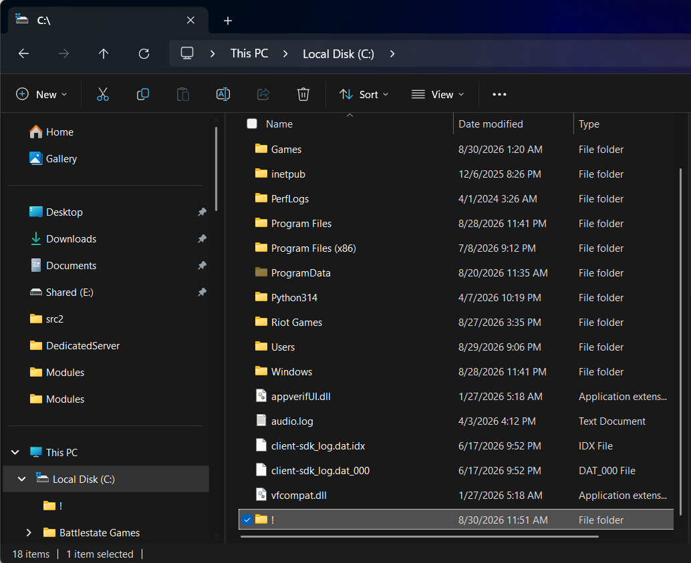Select the audio.log file
The width and height of the screenshot is (691, 563).
[x=456, y=421]
